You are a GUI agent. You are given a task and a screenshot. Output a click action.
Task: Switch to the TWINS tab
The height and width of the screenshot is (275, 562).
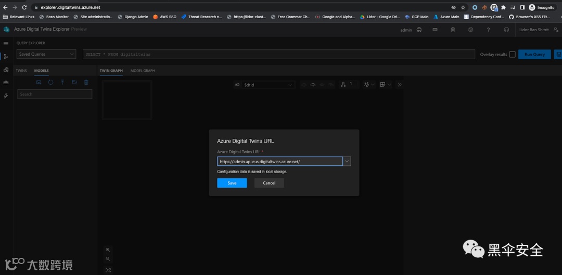pyautogui.click(x=21, y=71)
